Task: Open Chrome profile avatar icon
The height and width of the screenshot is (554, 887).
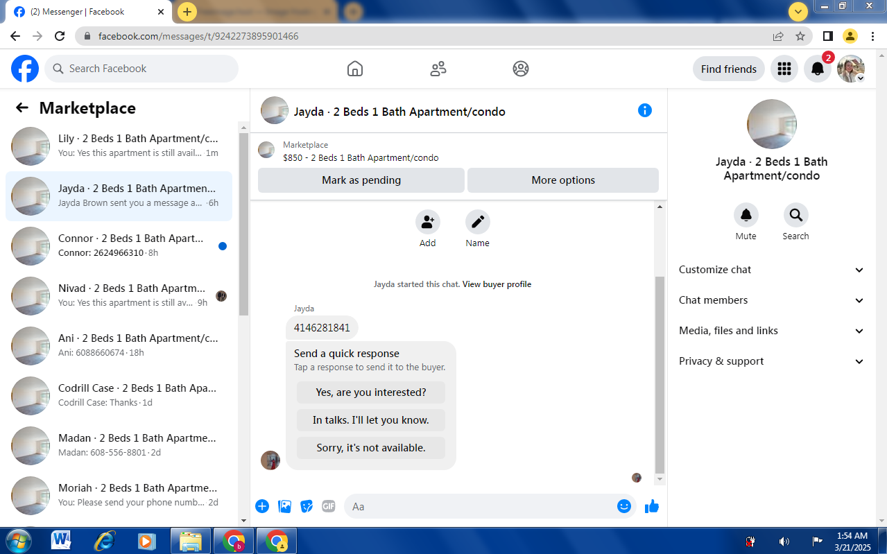Action: click(850, 36)
